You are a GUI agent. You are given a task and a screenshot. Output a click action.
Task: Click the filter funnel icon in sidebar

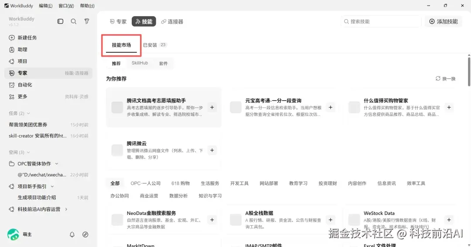click(x=87, y=21)
